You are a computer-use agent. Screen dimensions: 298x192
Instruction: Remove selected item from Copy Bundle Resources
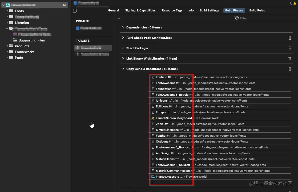[x=159, y=183]
